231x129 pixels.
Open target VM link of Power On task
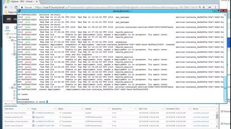45,113
